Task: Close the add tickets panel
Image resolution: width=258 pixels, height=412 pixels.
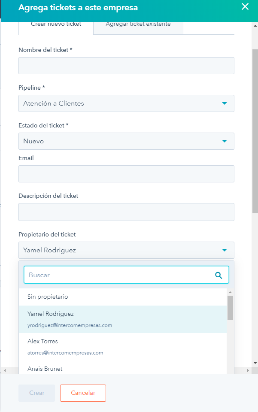Action: 245,6
